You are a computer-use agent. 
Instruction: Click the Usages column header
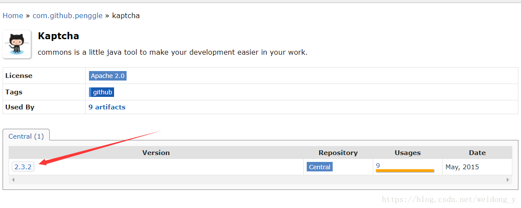[x=407, y=153]
